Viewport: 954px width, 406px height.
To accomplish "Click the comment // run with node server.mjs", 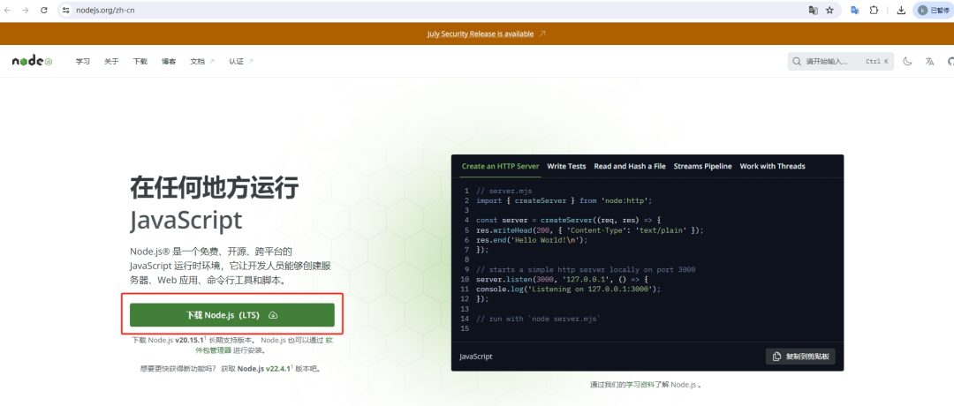I will click(539, 319).
